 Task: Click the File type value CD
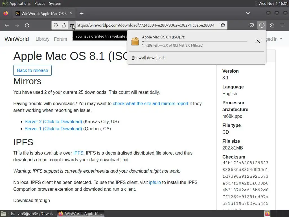[x=225, y=132]
